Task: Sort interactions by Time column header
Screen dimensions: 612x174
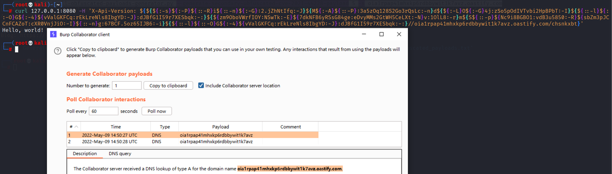Action: tap(116, 127)
